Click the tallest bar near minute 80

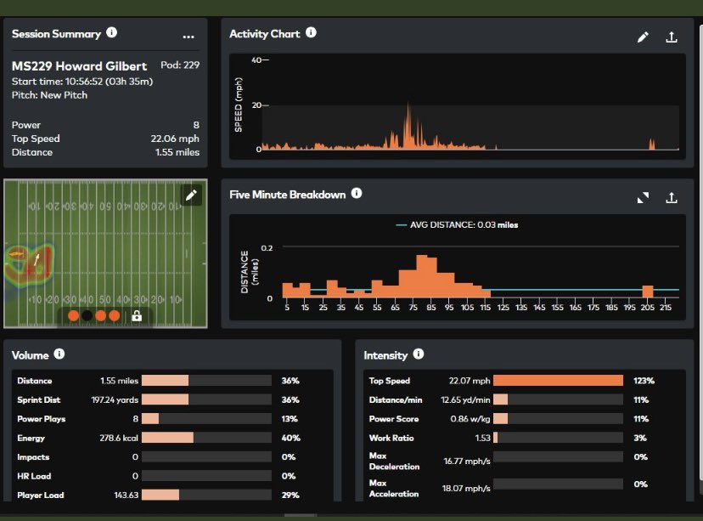(x=422, y=276)
